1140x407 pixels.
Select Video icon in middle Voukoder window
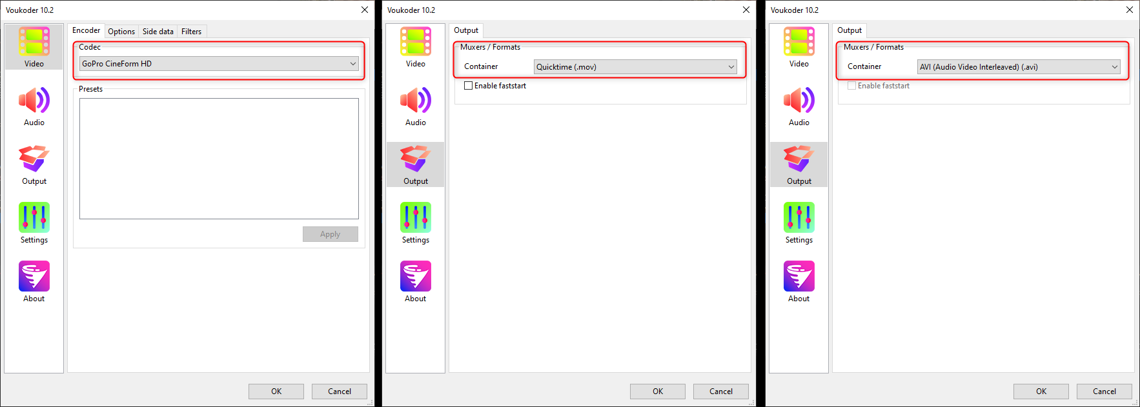click(x=416, y=47)
